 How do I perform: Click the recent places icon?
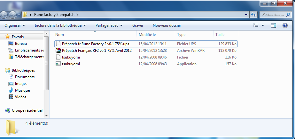tap(11, 50)
